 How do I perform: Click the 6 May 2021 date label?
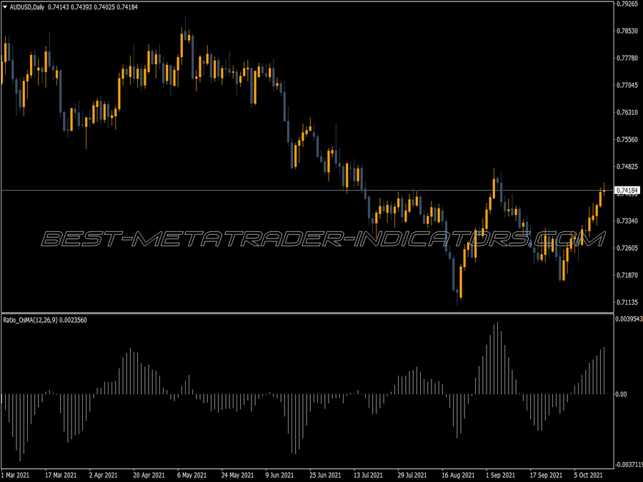pos(192,475)
